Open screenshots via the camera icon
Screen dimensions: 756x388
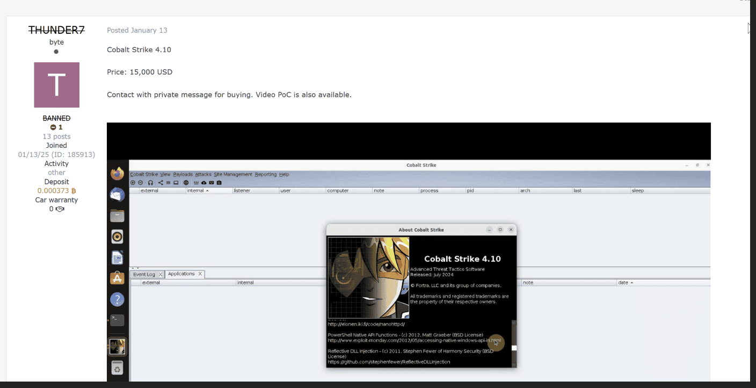(x=219, y=183)
